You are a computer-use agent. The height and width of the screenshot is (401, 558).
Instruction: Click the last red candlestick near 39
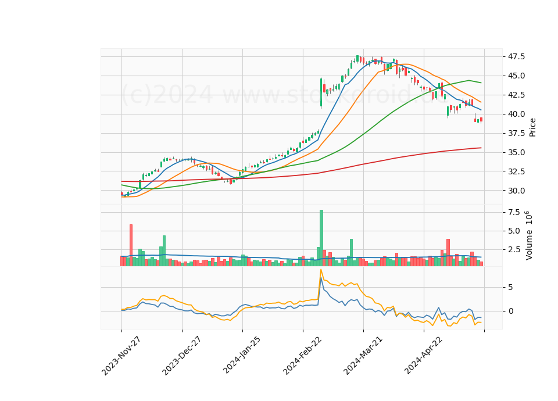coord(481,120)
